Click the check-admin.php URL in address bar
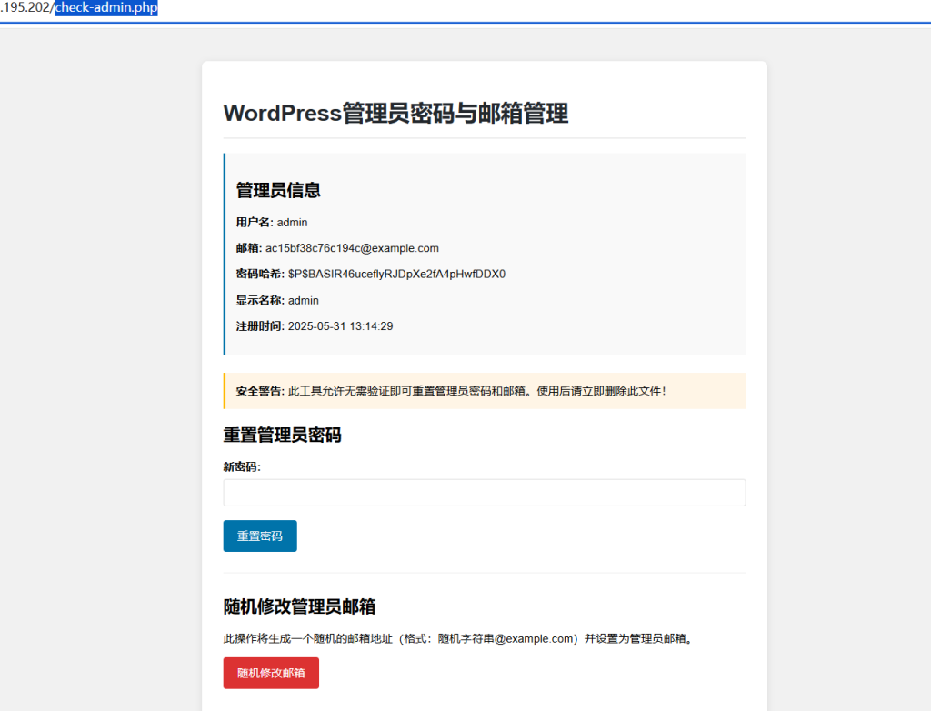This screenshot has width=931, height=711. tap(106, 7)
